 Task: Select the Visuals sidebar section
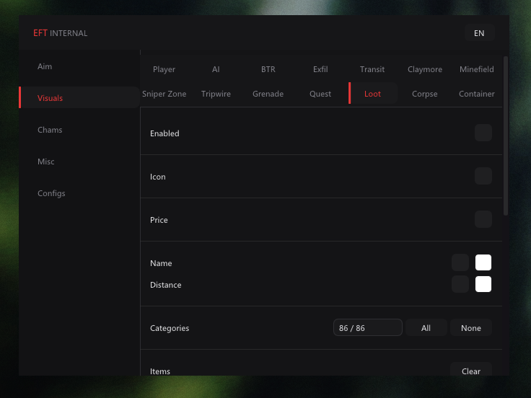point(79,97)
